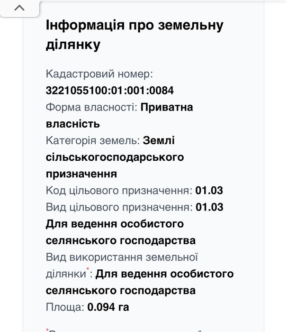The height and width of the screenshot is (332, 287).
Task: Click the "Вид використання земельної" label
Action: pyautogui.click(x=122, y=257)
